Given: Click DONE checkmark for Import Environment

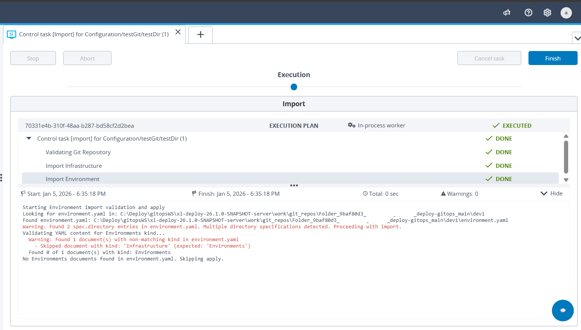Looking at the screenshot, I should click(x=489, y=179).
